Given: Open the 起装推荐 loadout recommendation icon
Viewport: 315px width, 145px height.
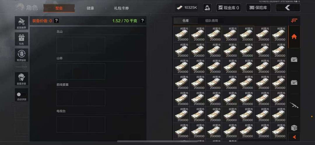Looking at the screenshot, I should click(x=22, y=23).
